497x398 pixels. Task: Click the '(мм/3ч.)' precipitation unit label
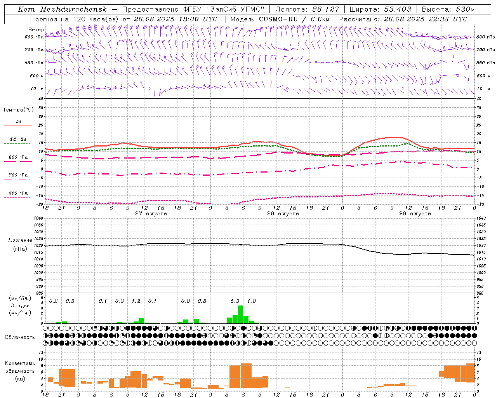pyautogui.click(x=20, y=298)
